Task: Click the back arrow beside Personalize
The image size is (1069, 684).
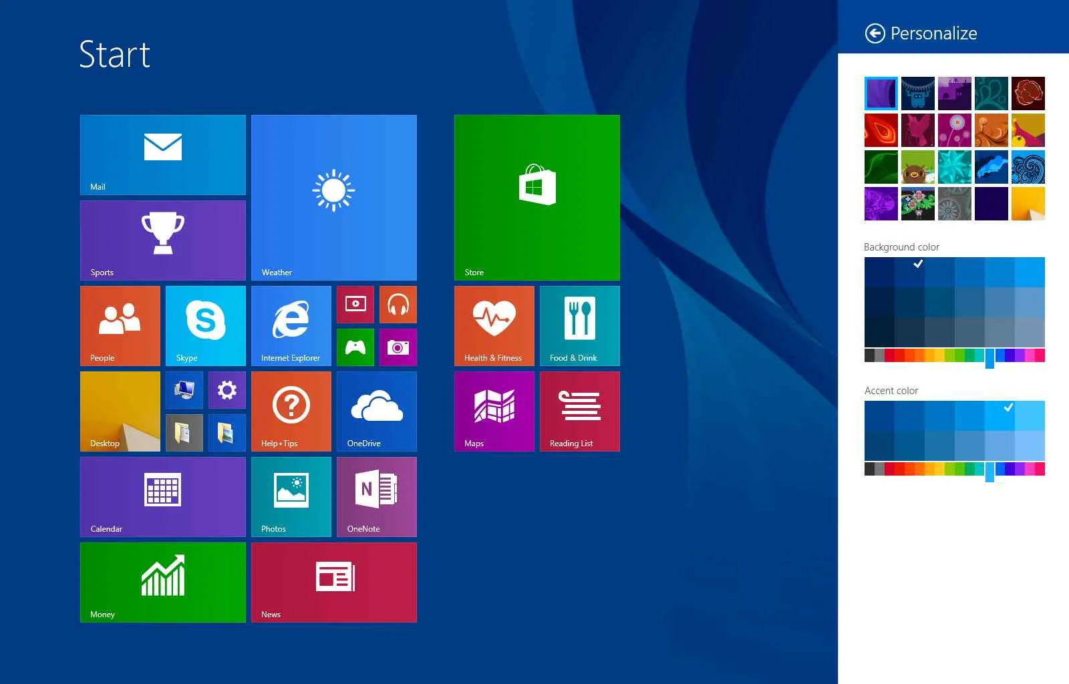Action: pos(875,33)
